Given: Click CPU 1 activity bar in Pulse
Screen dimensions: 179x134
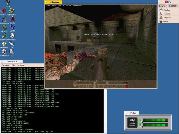Looking at the screenshot, I should point(155,120).
